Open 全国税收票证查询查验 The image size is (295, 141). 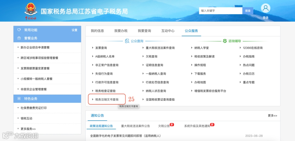tap(160, 100)
